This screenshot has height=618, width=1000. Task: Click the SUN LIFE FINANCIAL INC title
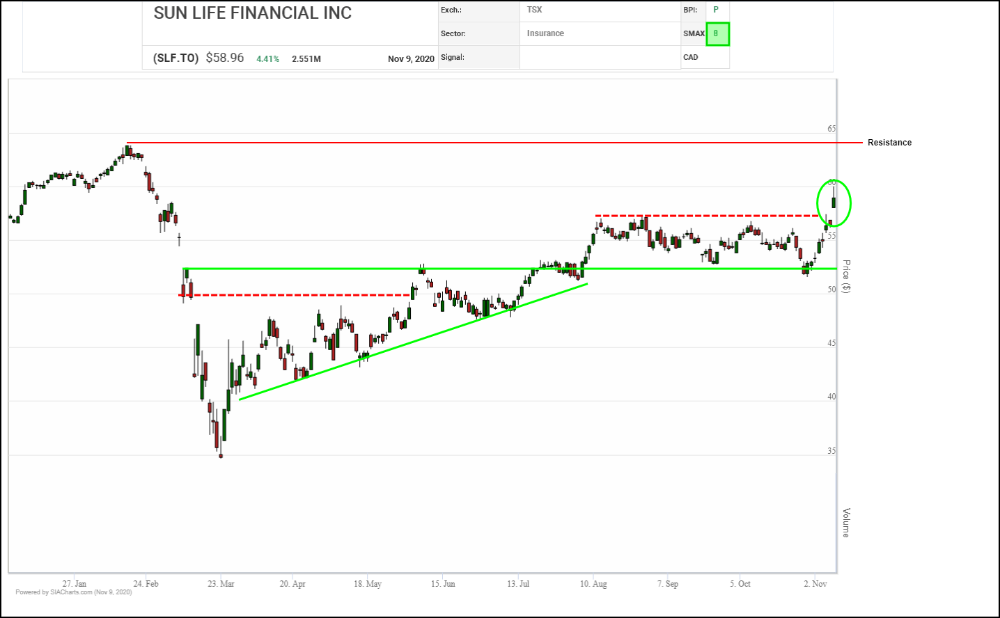click(252, 13)
